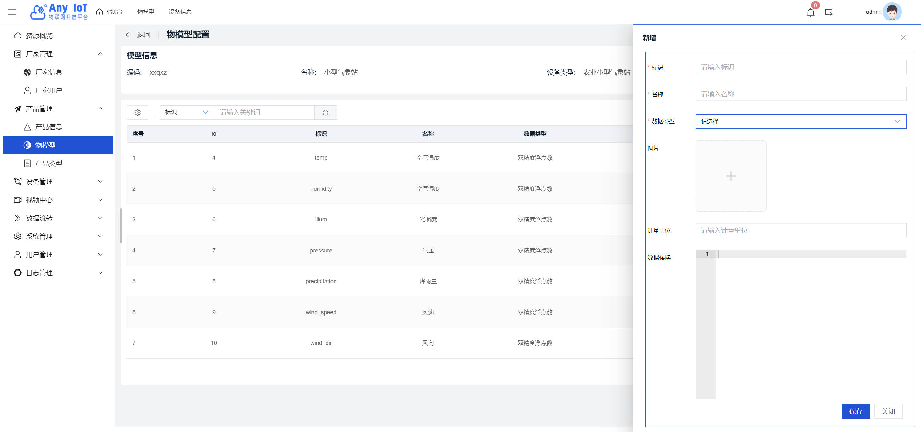Screen dimensions: 921x432
Task: Open the 数据类型 dropdown selector
Action: click(x=800, y=121)
